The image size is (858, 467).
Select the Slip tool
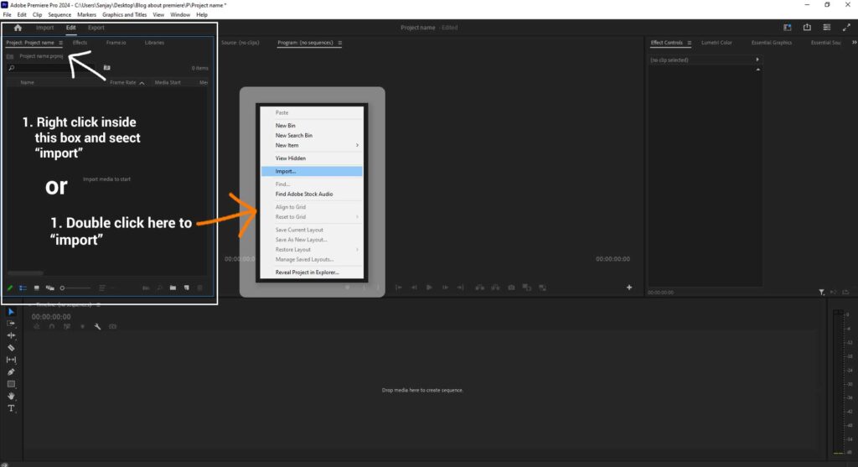point(11,360)
